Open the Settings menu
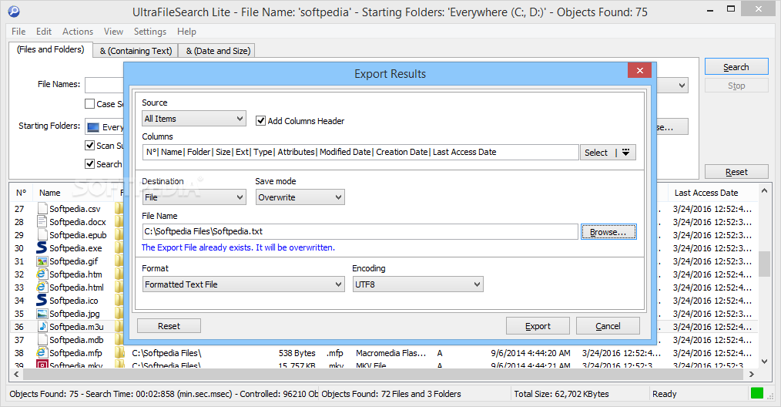 (150, 32)
